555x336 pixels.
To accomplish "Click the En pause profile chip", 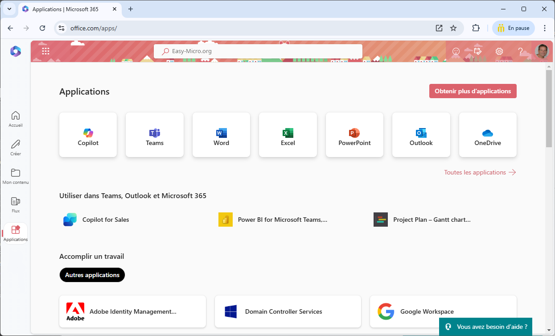I will tap(514, 28).
